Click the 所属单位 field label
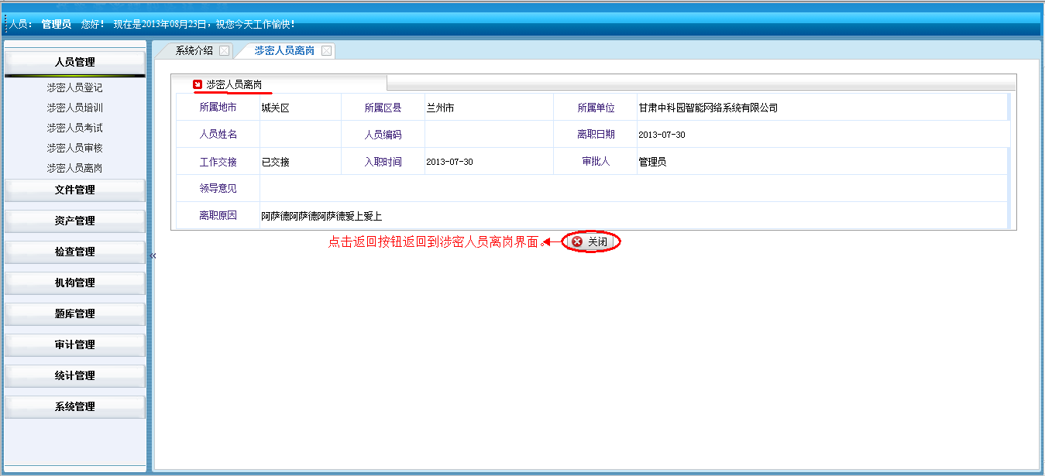The image size is (1045, 476). click(596, 108)
